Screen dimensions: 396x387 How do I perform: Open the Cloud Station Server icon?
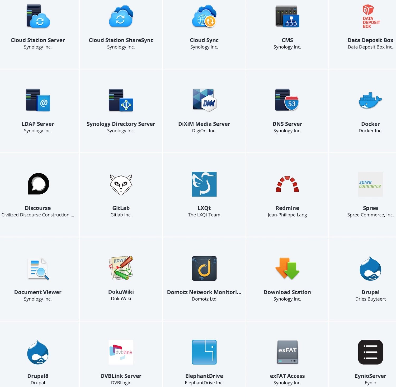[38, 16]
